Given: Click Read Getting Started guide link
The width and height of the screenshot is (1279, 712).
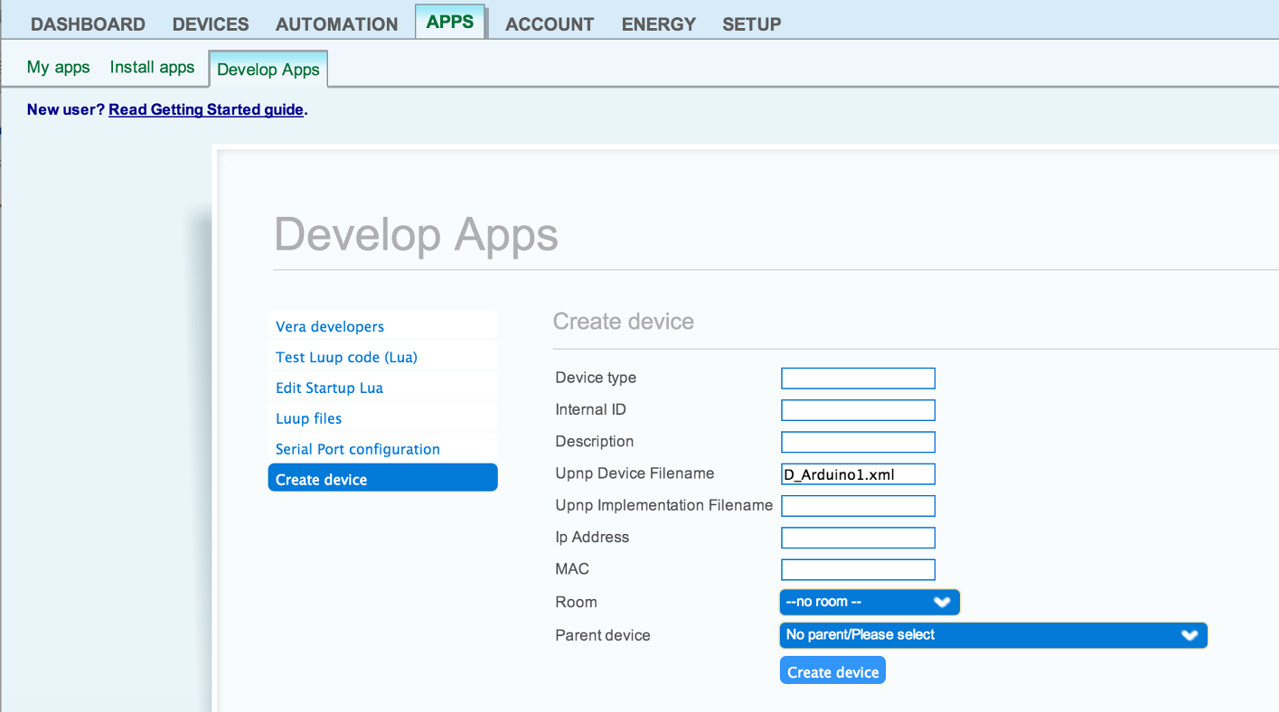Looking at the screenshot, I should 206,109.
